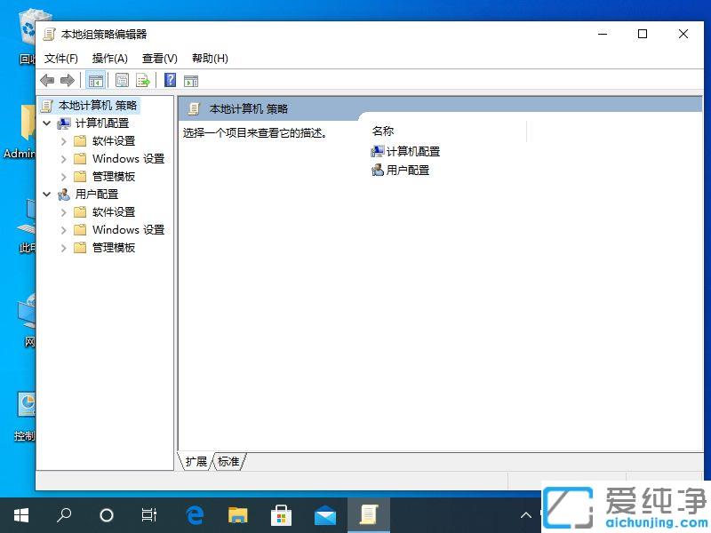Expand 管理模板 under 用户配置
Screen dimensions: 711x533
tap(62, 247)
